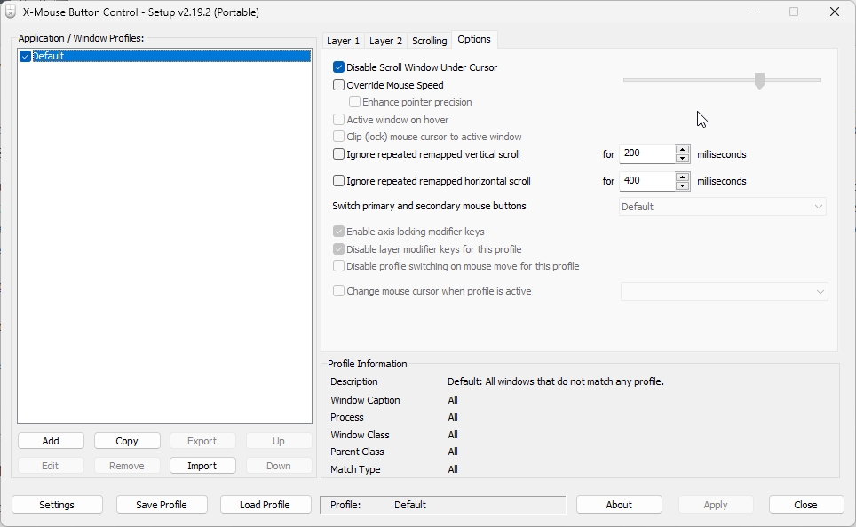Click the Apply button
The width and height of the screenshot is (856, 527).
point(716,505)
